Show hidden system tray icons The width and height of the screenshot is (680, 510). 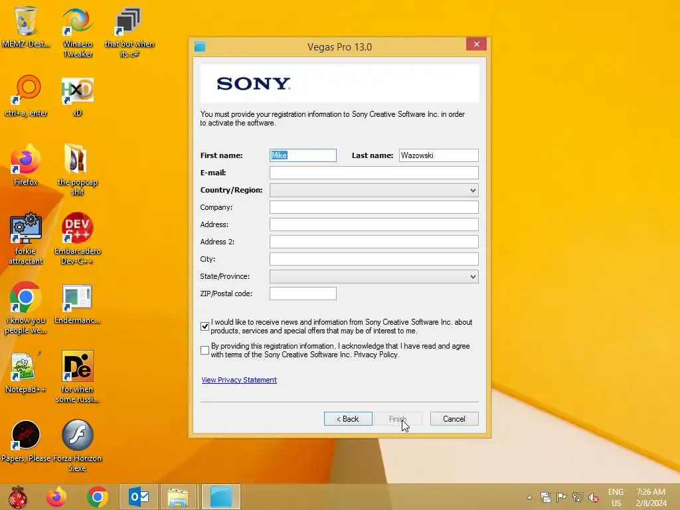pos(529,497)
